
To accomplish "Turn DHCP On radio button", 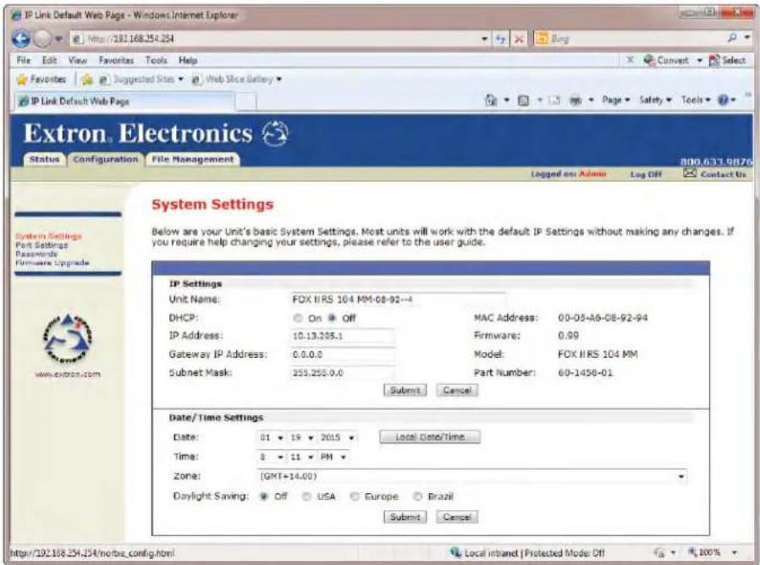I will tap(298, 318).
